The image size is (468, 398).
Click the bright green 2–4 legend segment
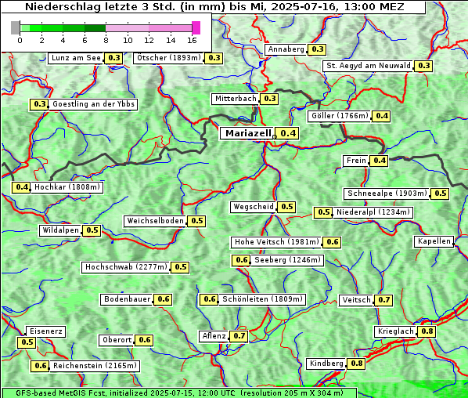tap(52, 28)
